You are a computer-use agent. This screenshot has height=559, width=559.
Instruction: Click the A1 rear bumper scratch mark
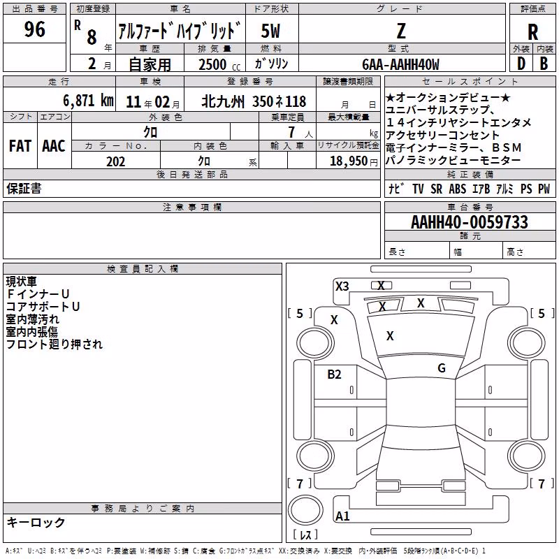pos(342,516)
